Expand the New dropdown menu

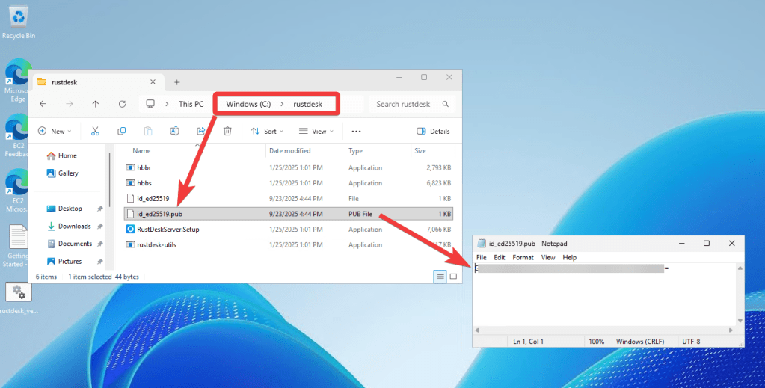(55, 131)
